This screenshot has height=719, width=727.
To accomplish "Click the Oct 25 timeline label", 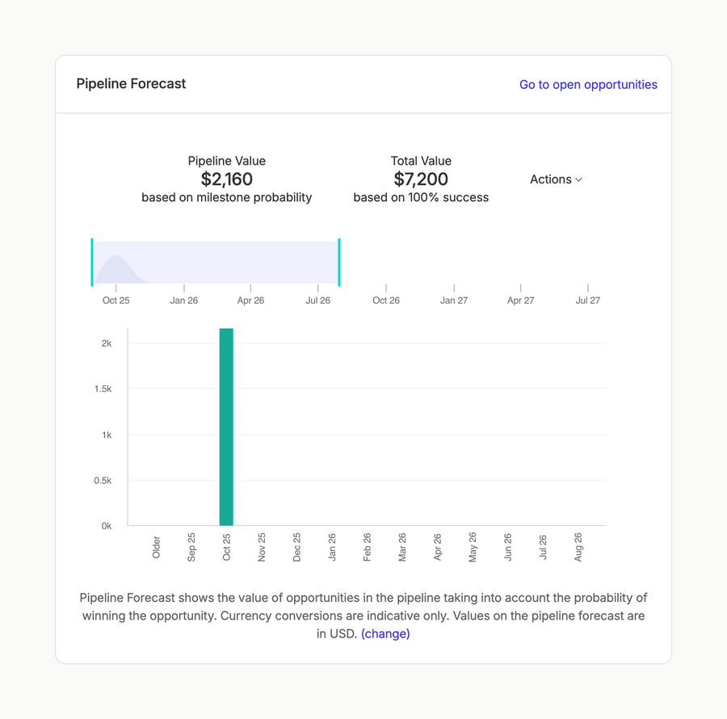I will 116,300.
